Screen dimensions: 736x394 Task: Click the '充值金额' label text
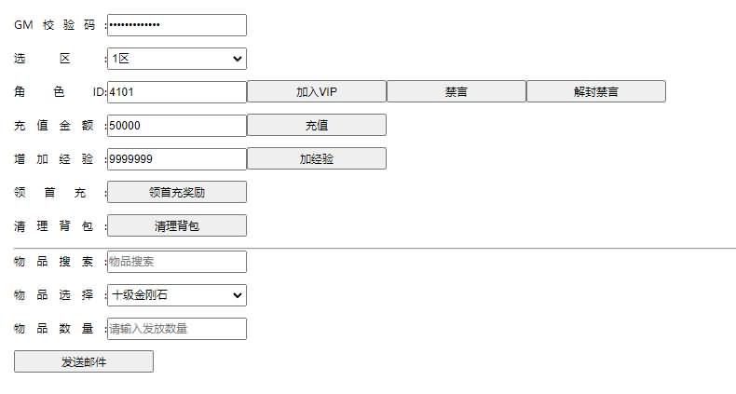(56, 126)
